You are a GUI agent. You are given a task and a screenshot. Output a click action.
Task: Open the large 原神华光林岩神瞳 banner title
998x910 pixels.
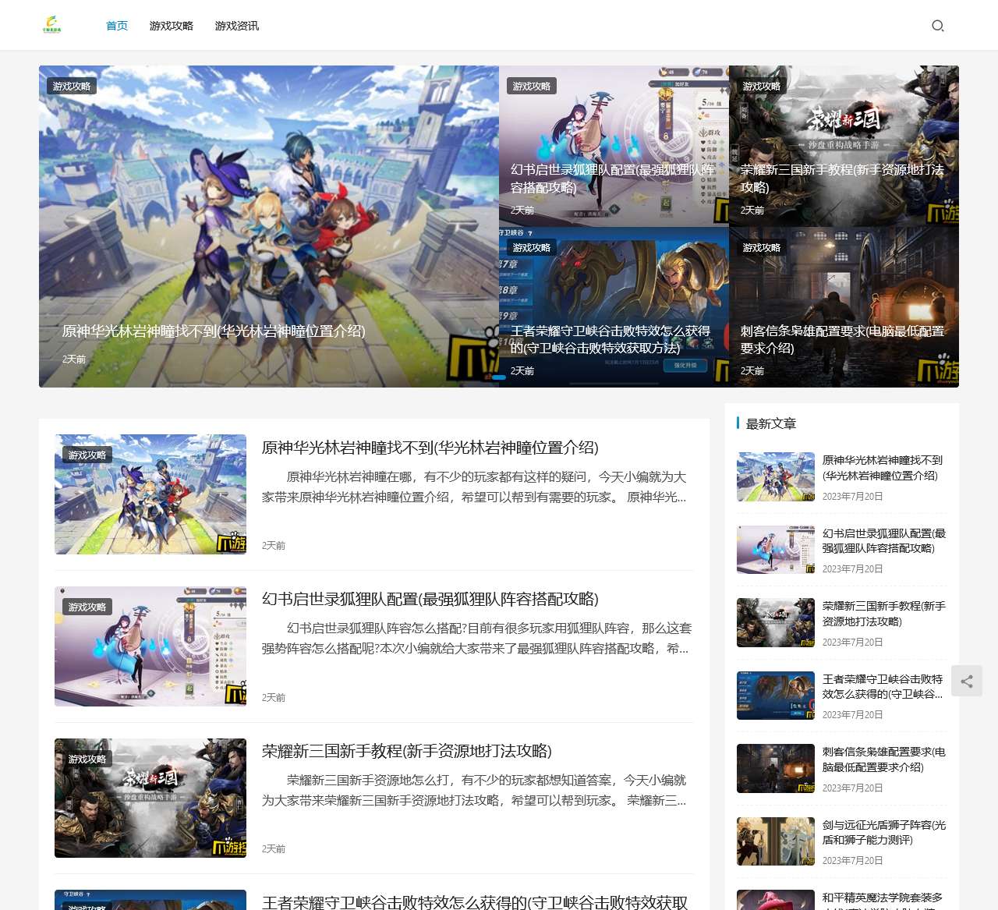coord(214,331)
